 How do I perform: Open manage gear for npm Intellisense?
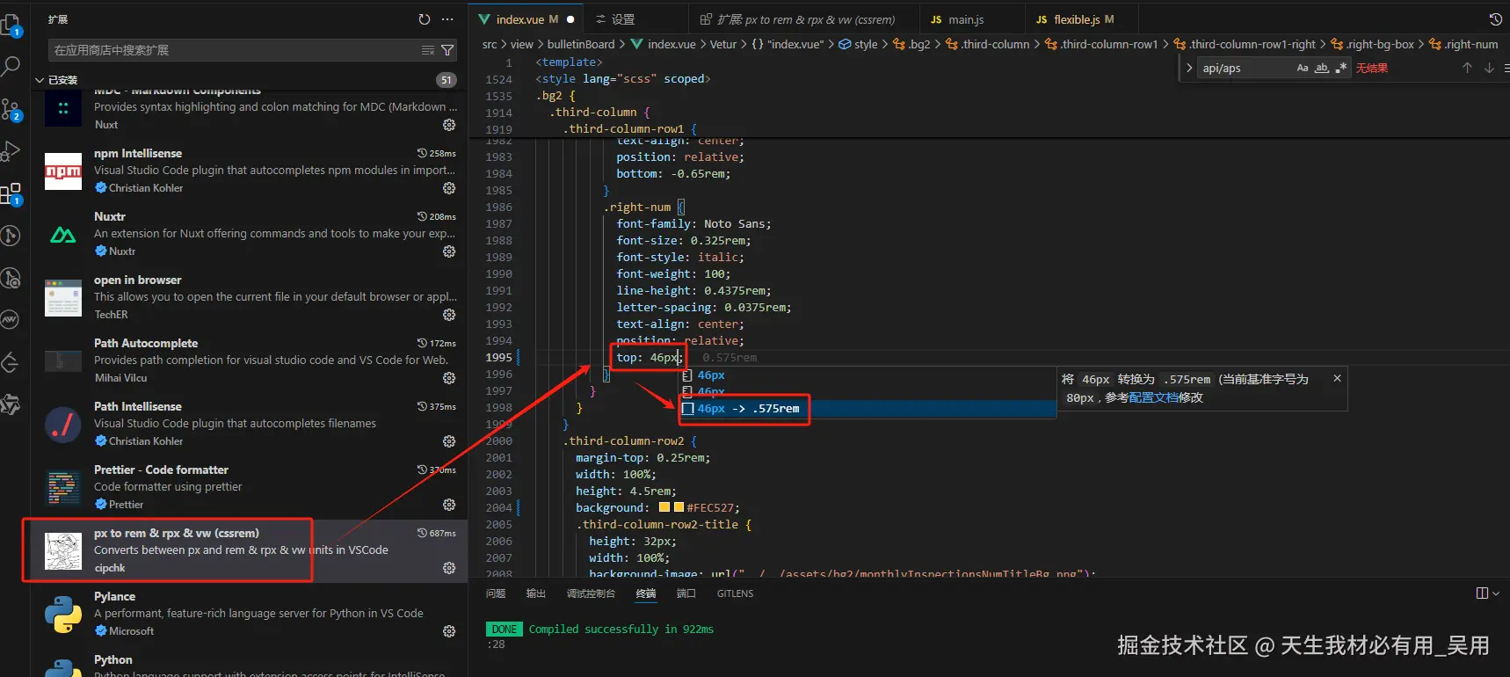pyautogui.click(x=449, y=188)
